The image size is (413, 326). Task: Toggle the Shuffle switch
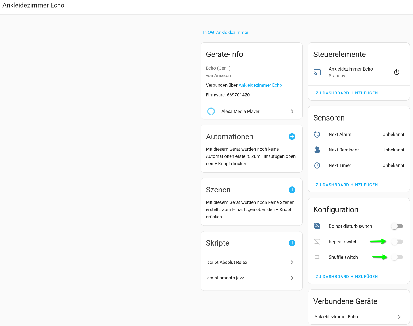[x=397, y=257]
